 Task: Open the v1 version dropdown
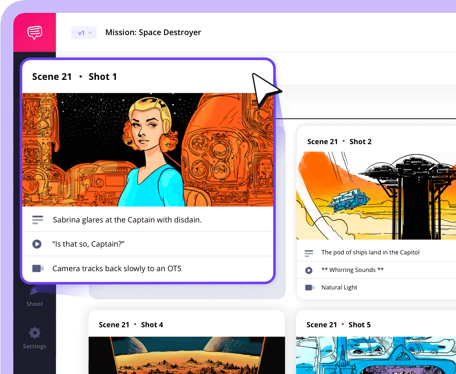coord(84,32)
